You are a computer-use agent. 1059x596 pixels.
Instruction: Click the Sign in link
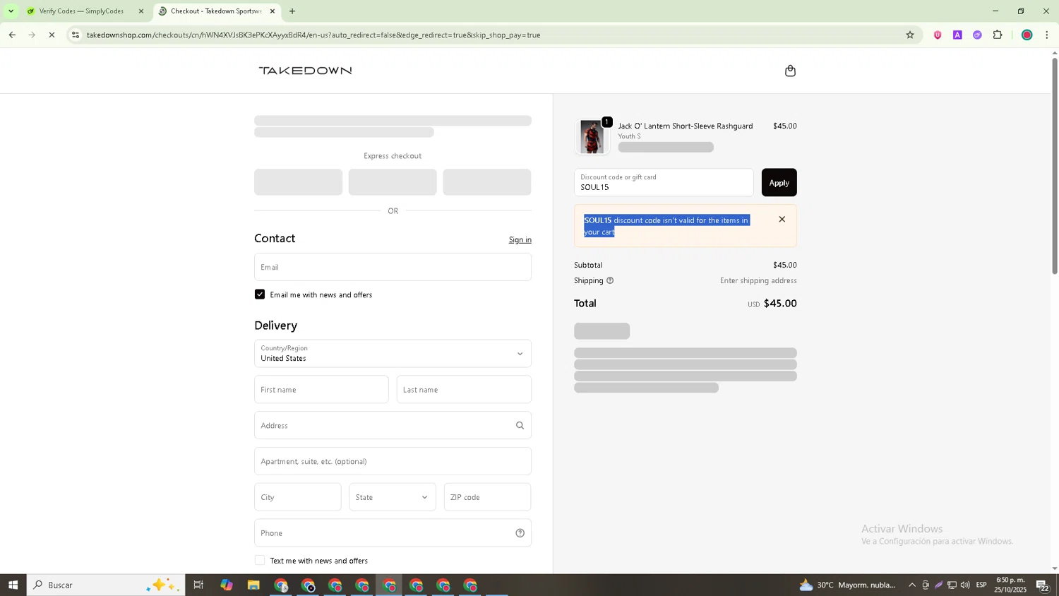[520, 240]
